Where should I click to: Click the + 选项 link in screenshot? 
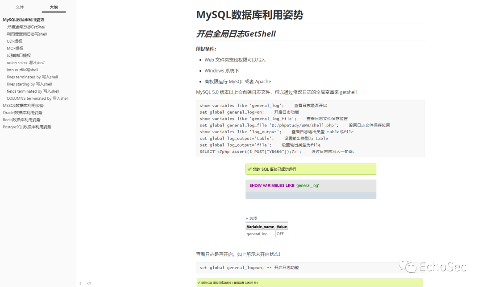(x=251, y=218)
